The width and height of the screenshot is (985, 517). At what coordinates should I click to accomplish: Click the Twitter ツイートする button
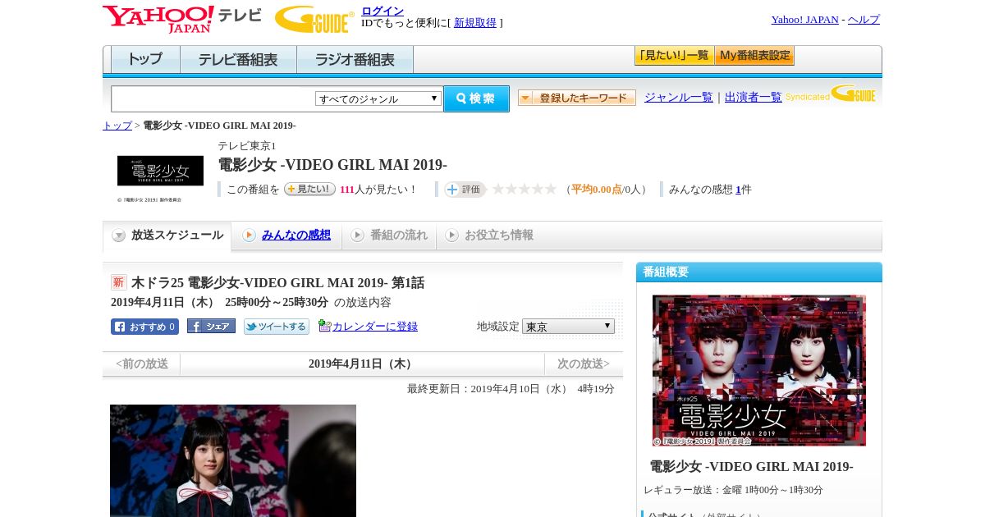(277, 327)
